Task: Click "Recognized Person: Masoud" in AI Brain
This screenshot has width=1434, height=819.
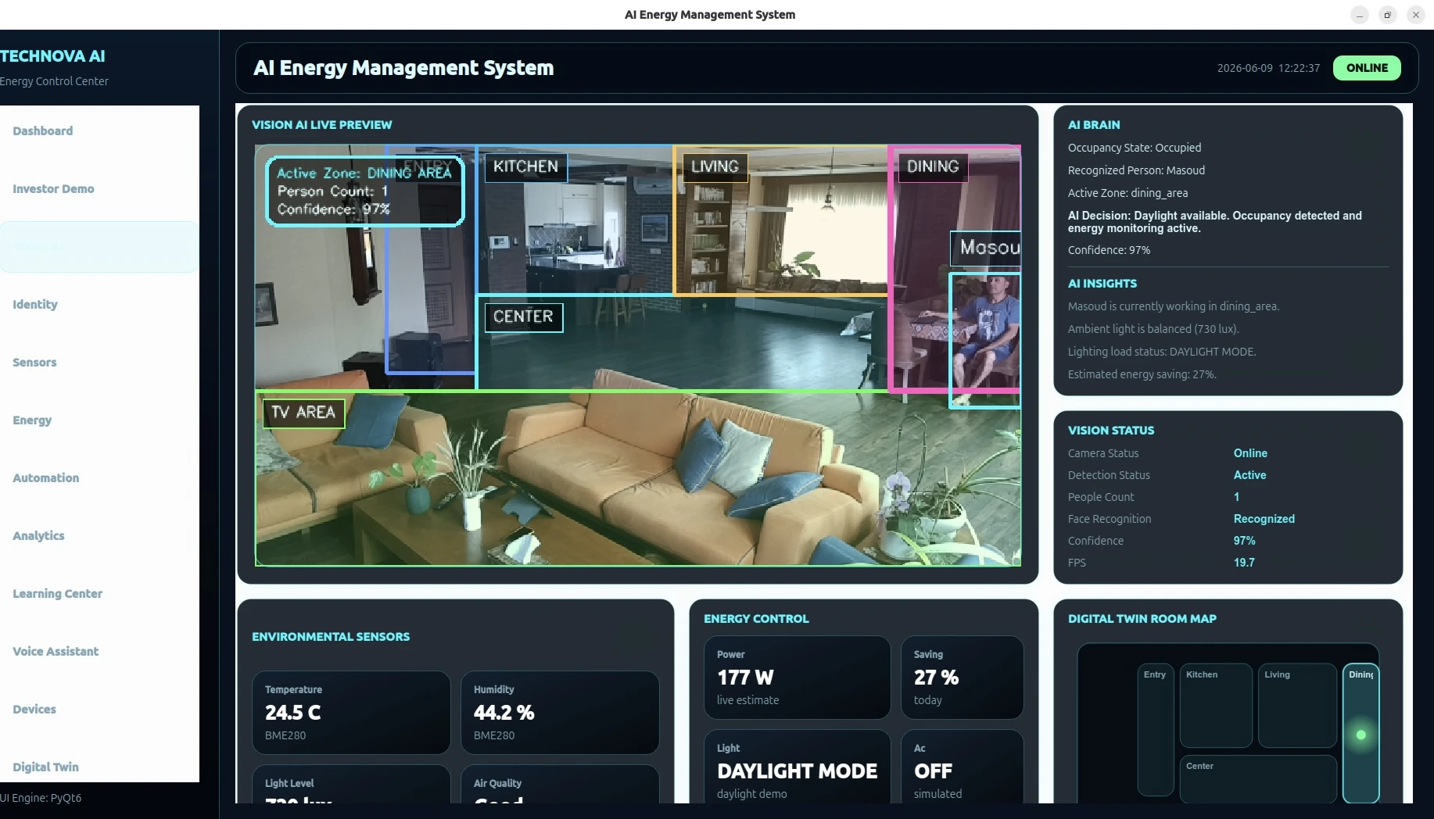Action: click(1136, 170)
